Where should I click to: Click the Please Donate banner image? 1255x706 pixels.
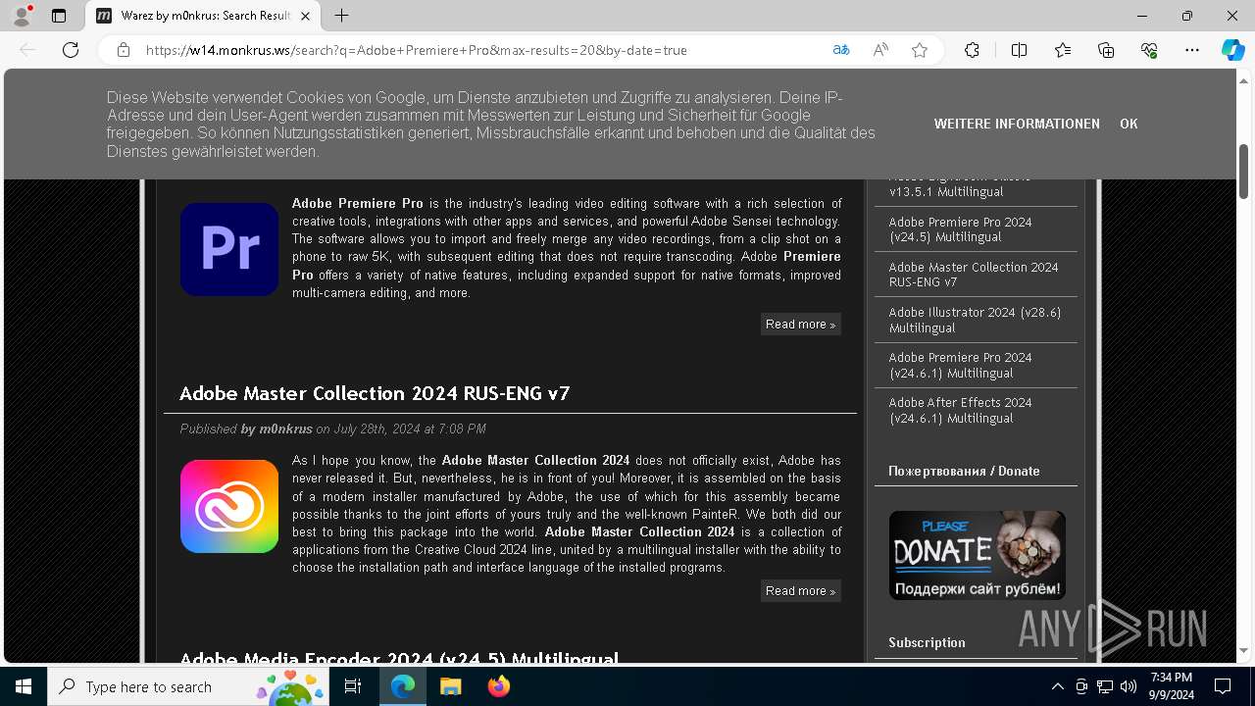point(977,555)
